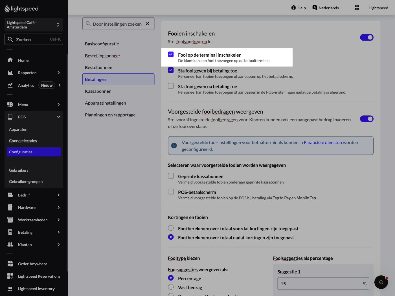Select the Betalingen settings section
This screenshot has width=395, height=296.
tap(118, 79)
